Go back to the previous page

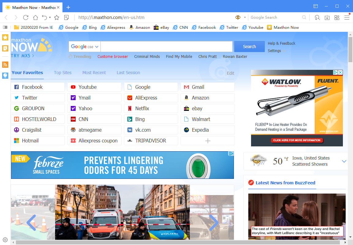(6, 17)
